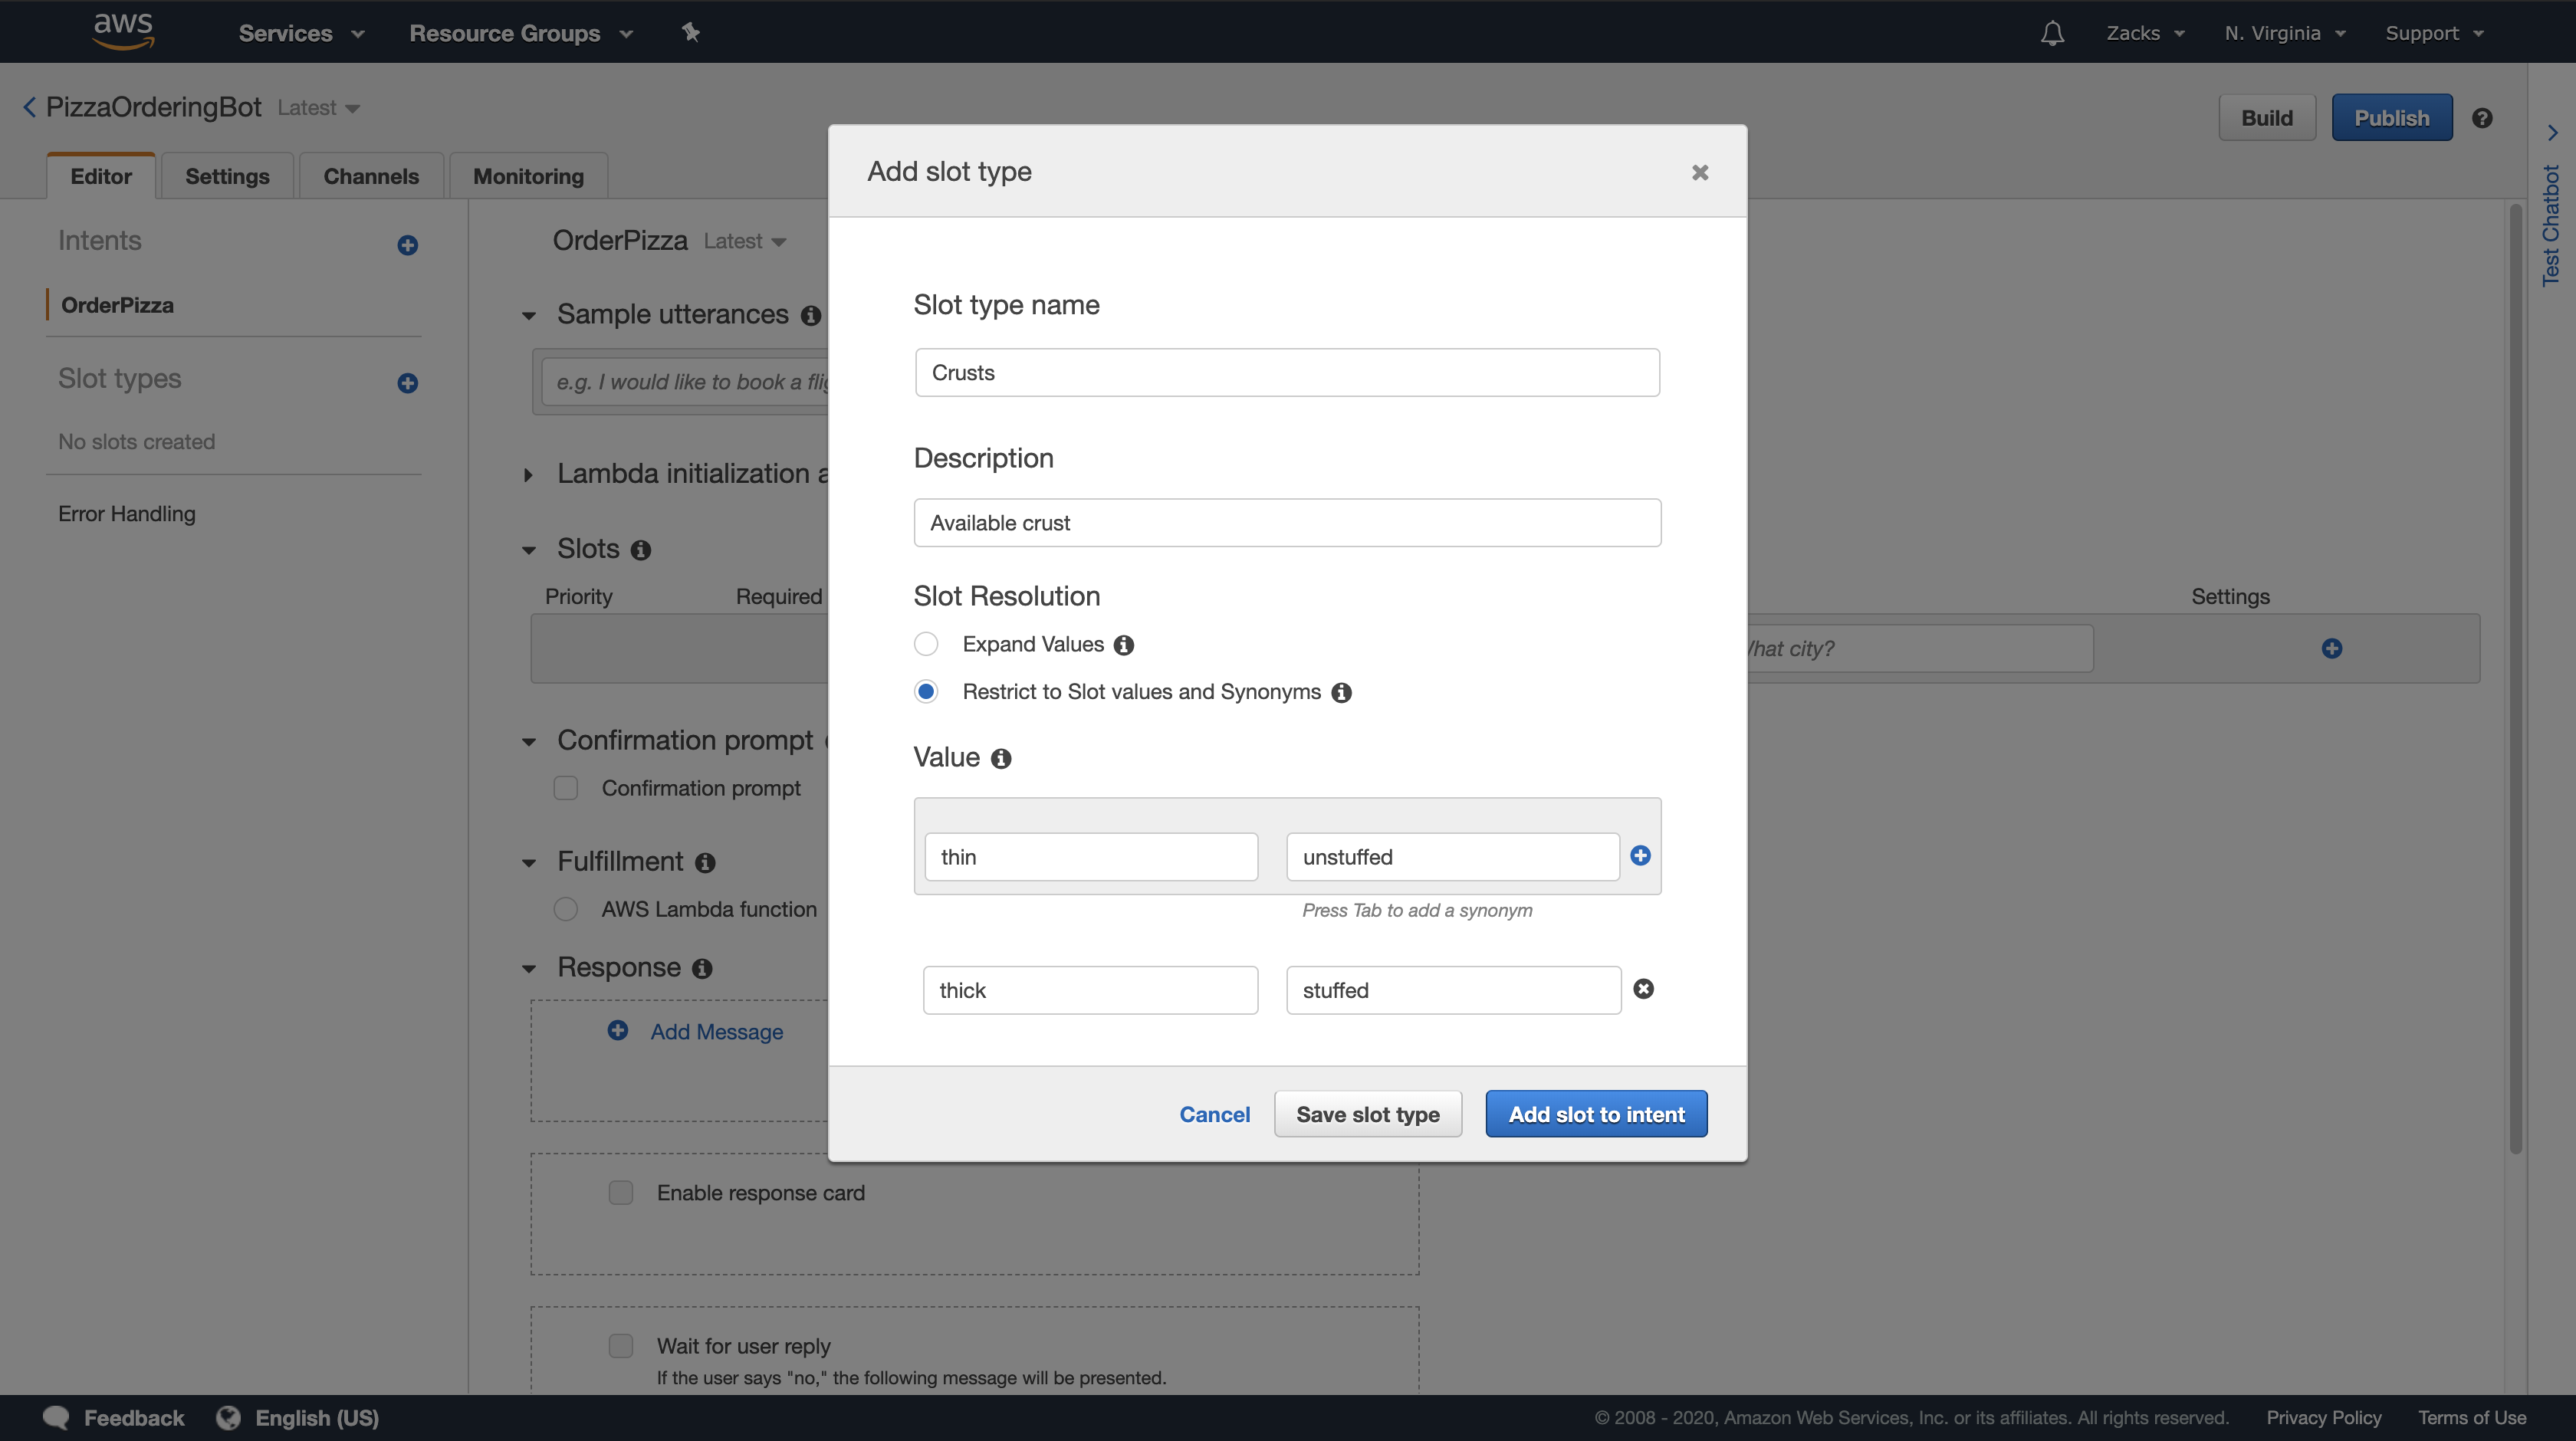Collapse the Sample utterances section

tap(529, 316)
